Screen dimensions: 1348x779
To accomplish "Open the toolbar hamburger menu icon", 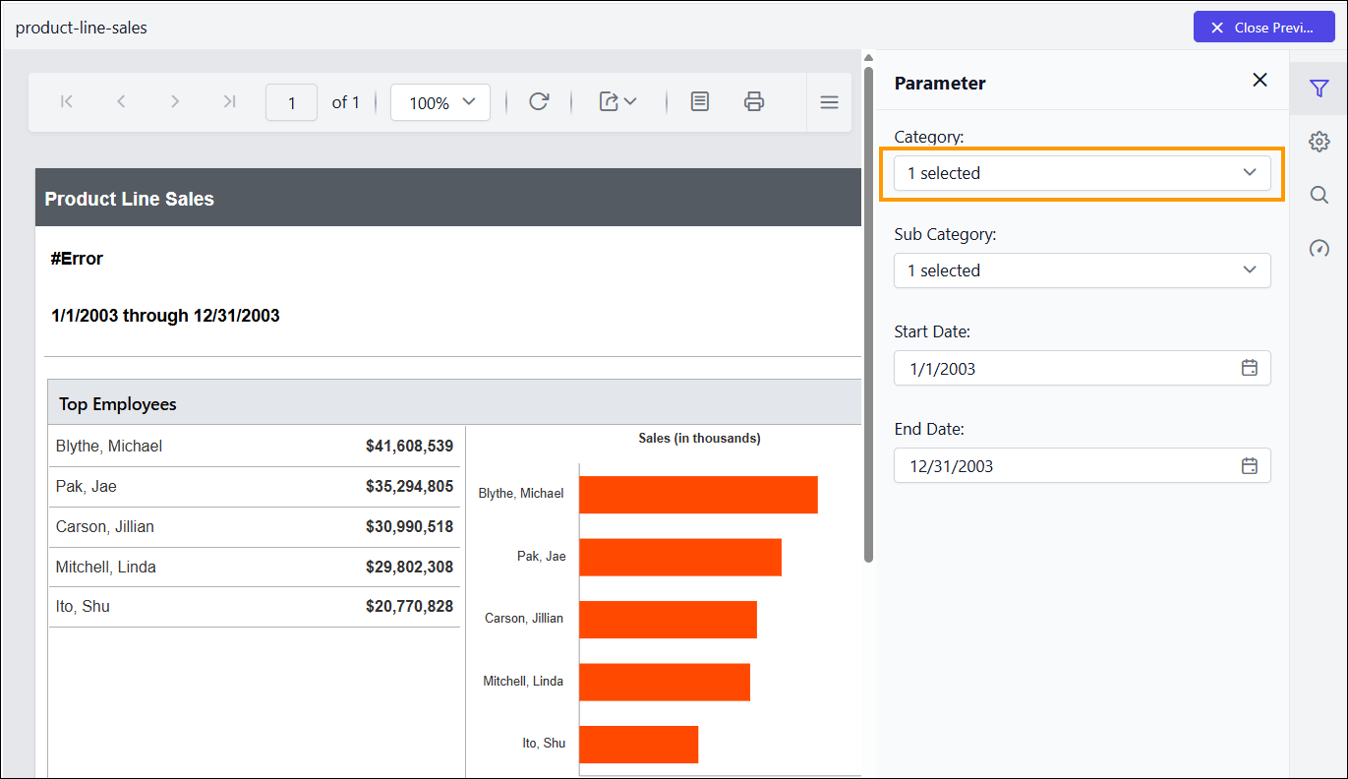I will pyautogui.click(x=829, y=101).
